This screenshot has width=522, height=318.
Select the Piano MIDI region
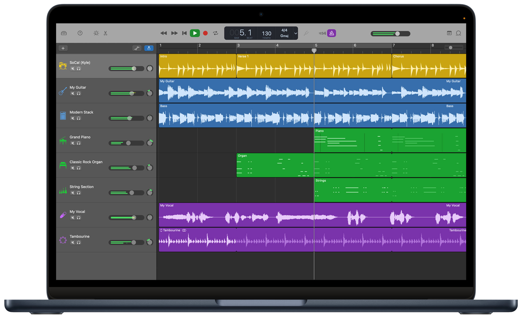tap(390, 140)
